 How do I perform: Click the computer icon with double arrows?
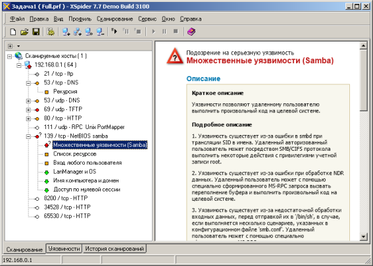click(89, 32)
